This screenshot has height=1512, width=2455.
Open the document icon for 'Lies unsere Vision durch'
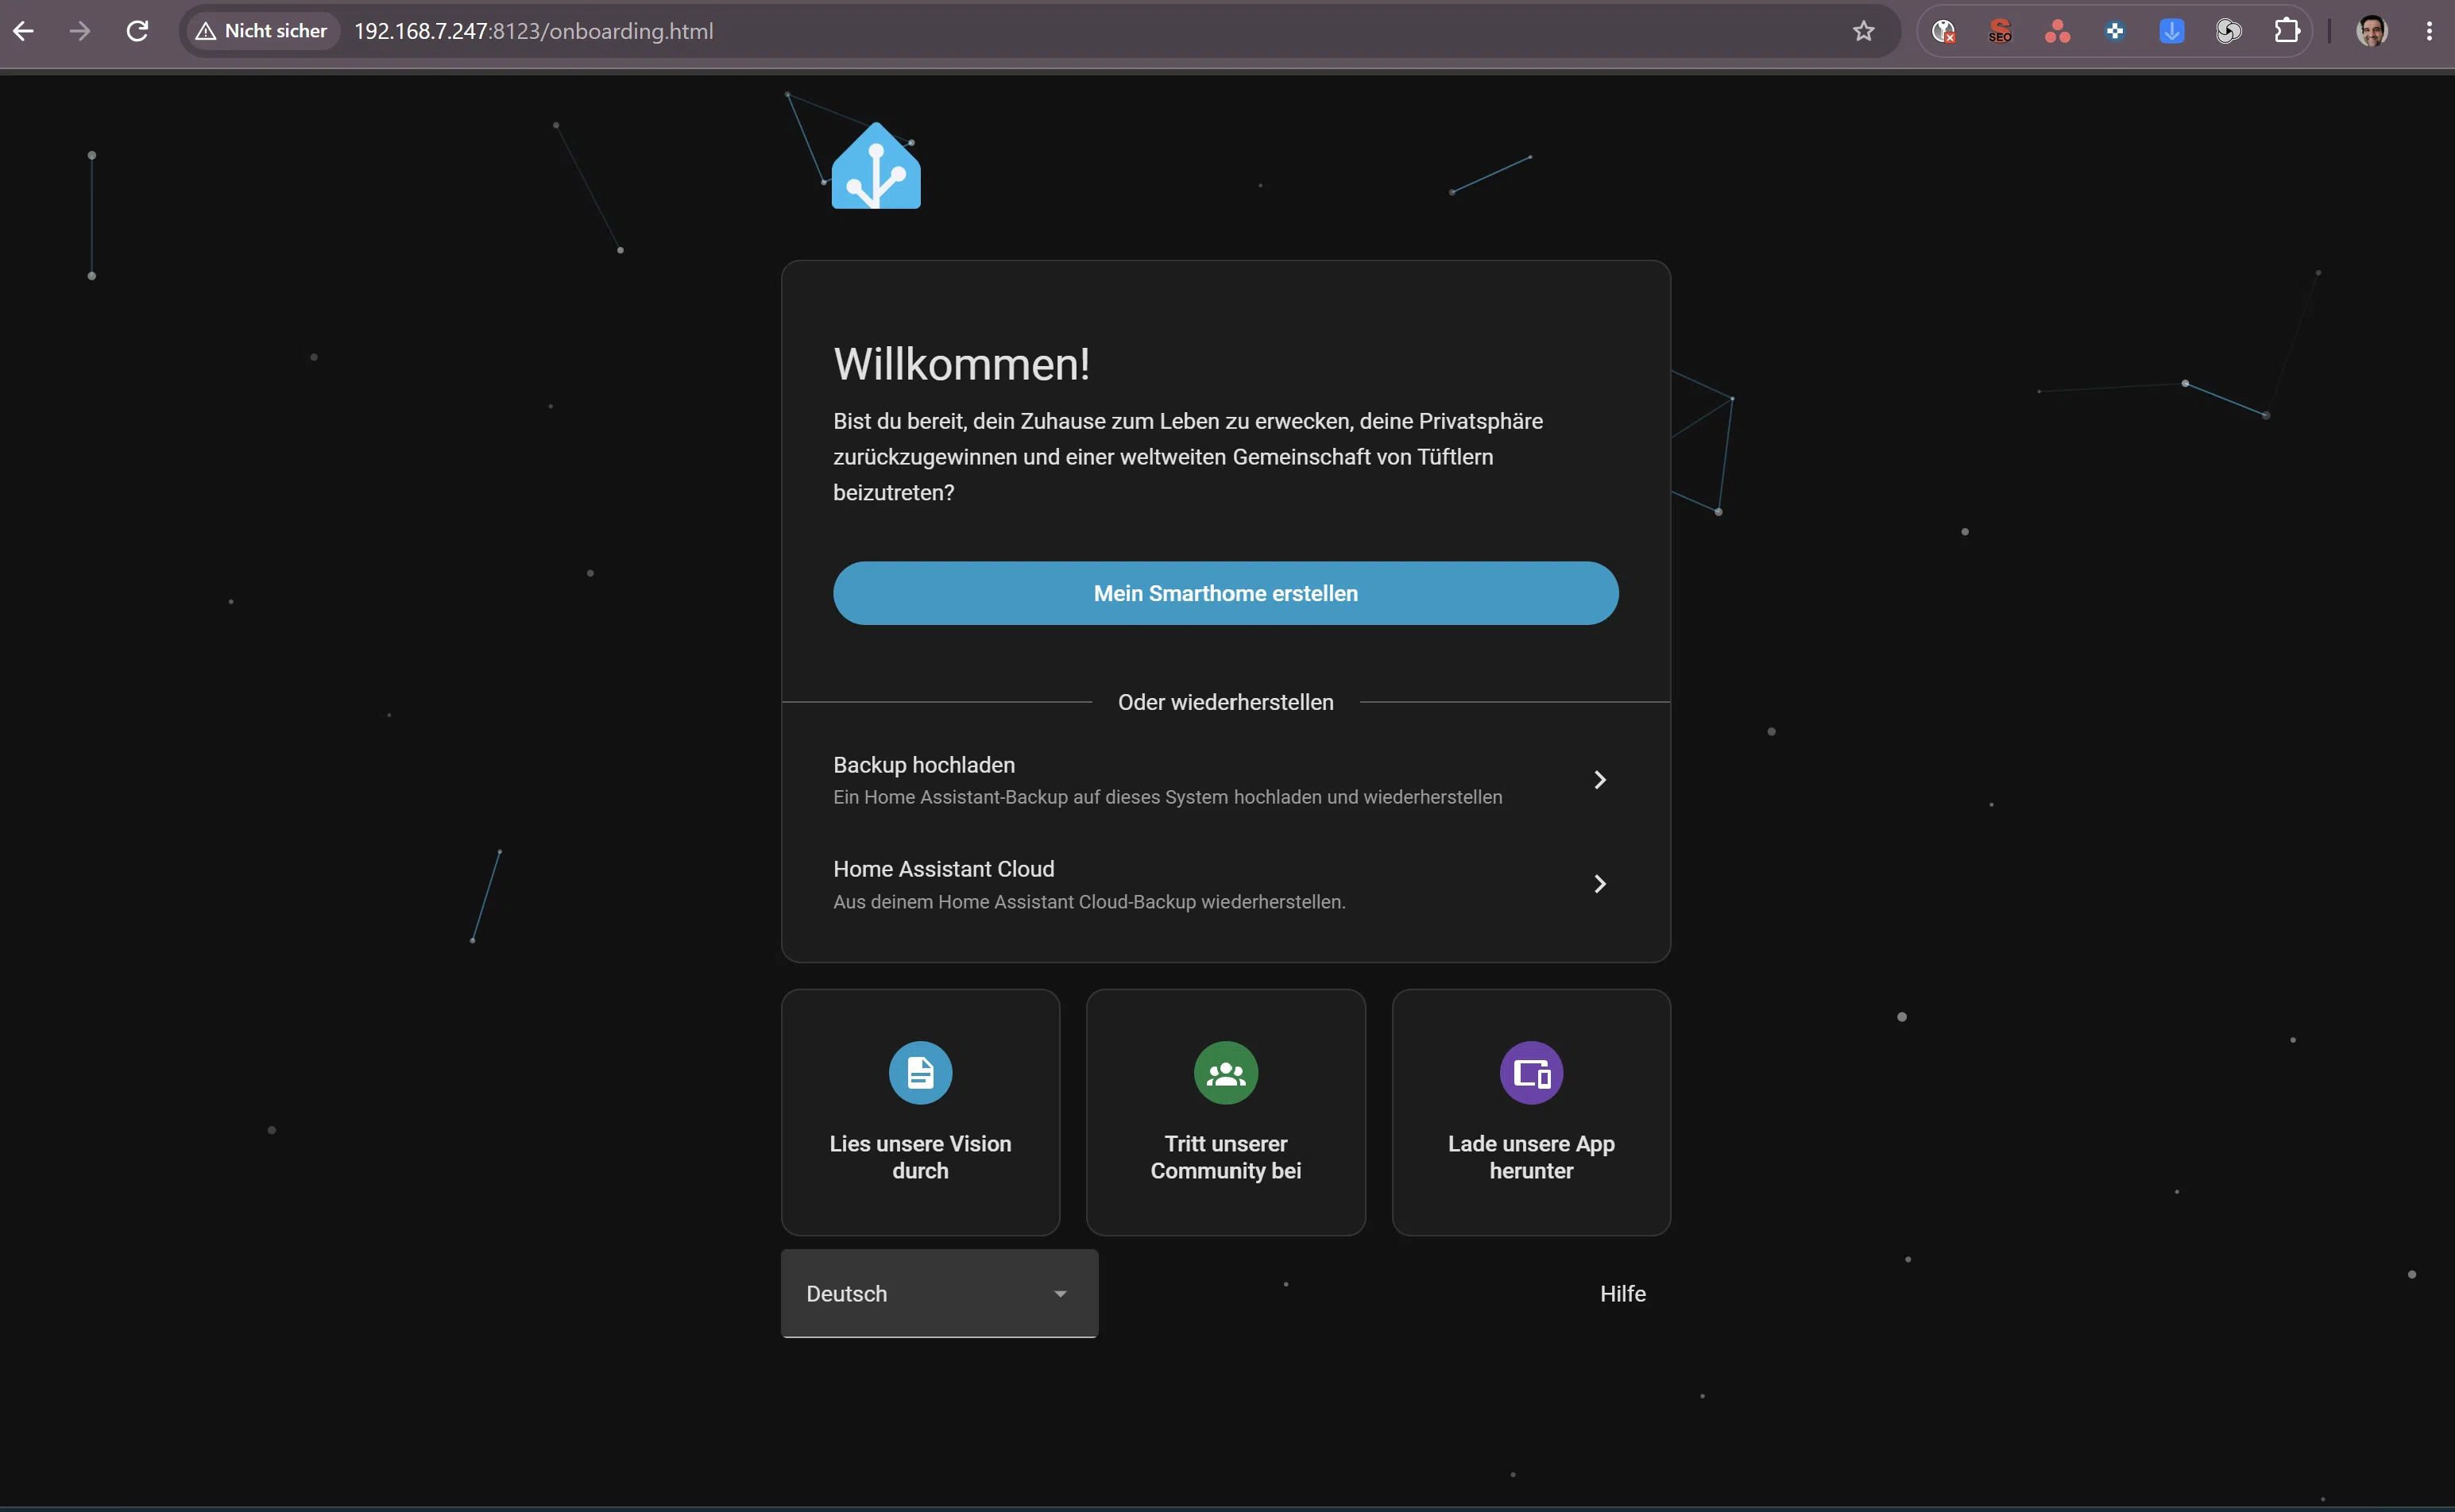(x=920, y=1073)
